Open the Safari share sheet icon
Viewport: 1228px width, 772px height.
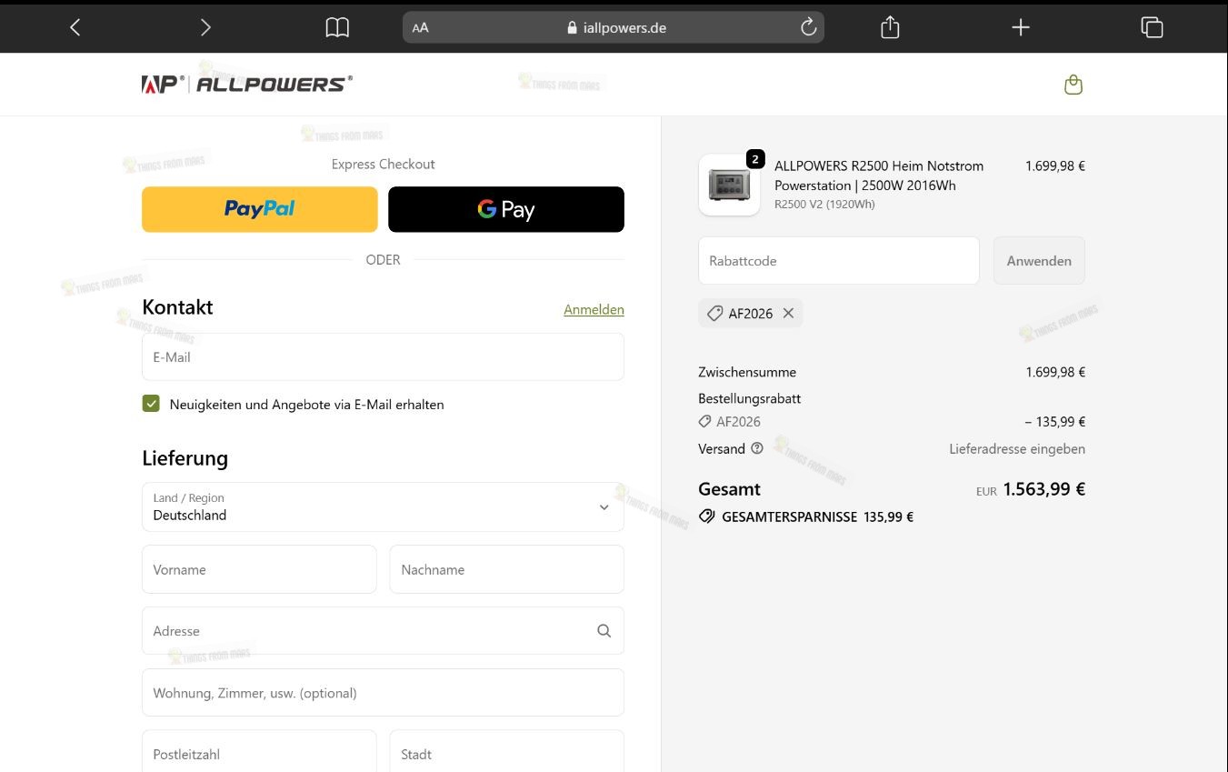(x=890, y=27)
